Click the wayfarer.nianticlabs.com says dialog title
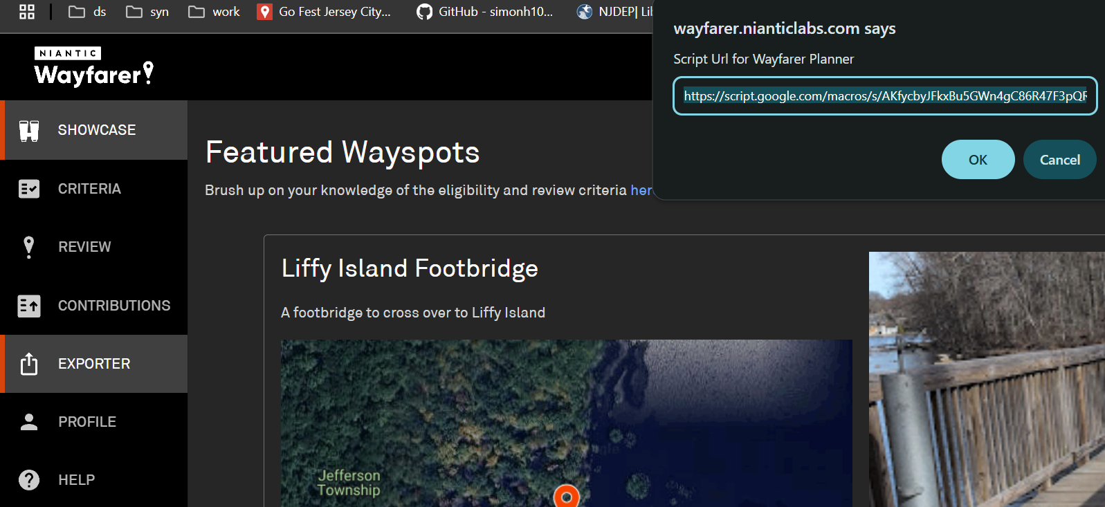 (785, 28)
